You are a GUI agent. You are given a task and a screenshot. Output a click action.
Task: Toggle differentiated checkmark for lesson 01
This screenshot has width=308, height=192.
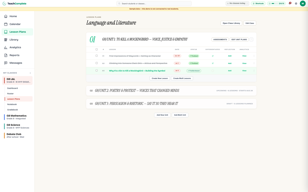tap(213, 56)
